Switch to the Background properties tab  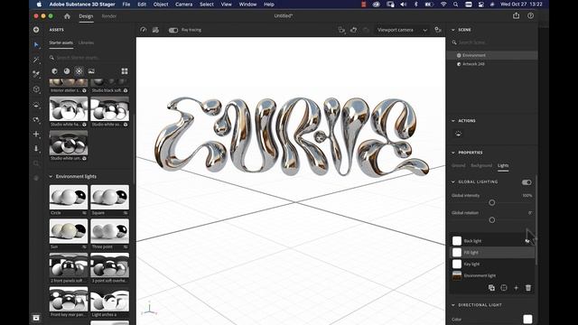tap(481, 165)
